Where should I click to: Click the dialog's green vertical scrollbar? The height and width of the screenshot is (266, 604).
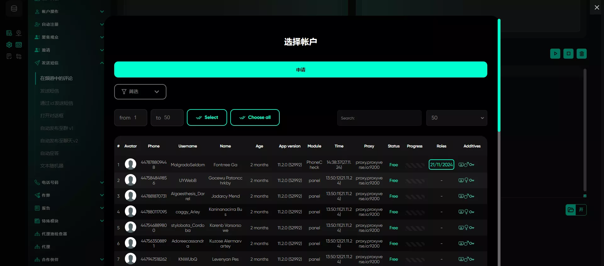click(499, 75)
